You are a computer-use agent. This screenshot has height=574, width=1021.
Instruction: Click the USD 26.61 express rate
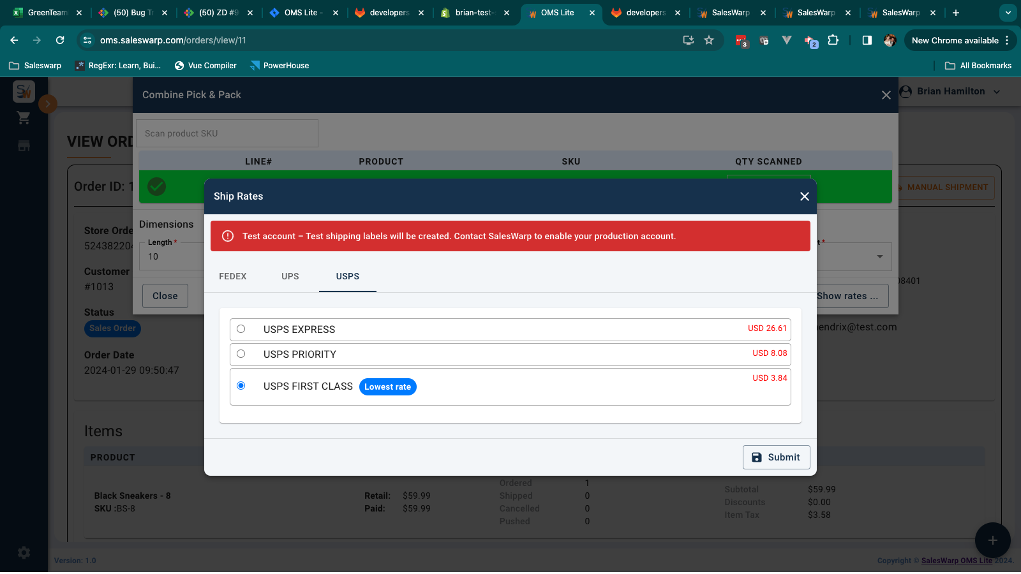click(x=768, y=328)
